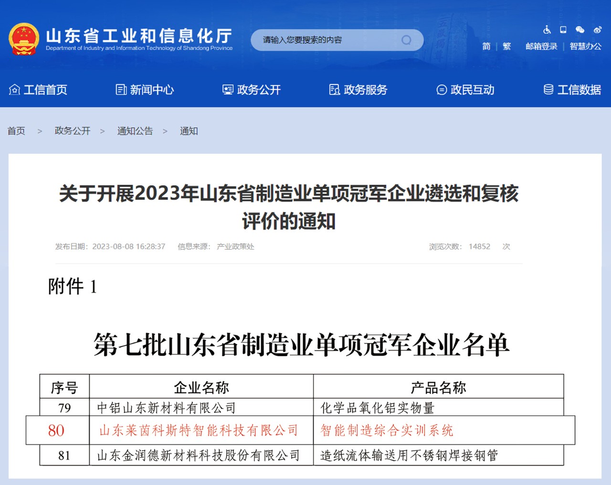The image size is (611, 485).
Task: Click the article title 关于开展2023年山东省制造业单项冠军
Action: pyautogui.click(x=288, y=207)
